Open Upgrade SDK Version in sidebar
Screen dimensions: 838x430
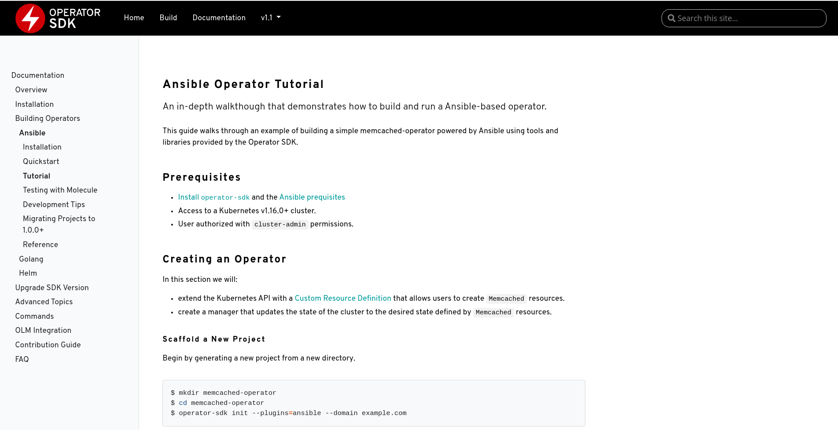coord(52,288)
